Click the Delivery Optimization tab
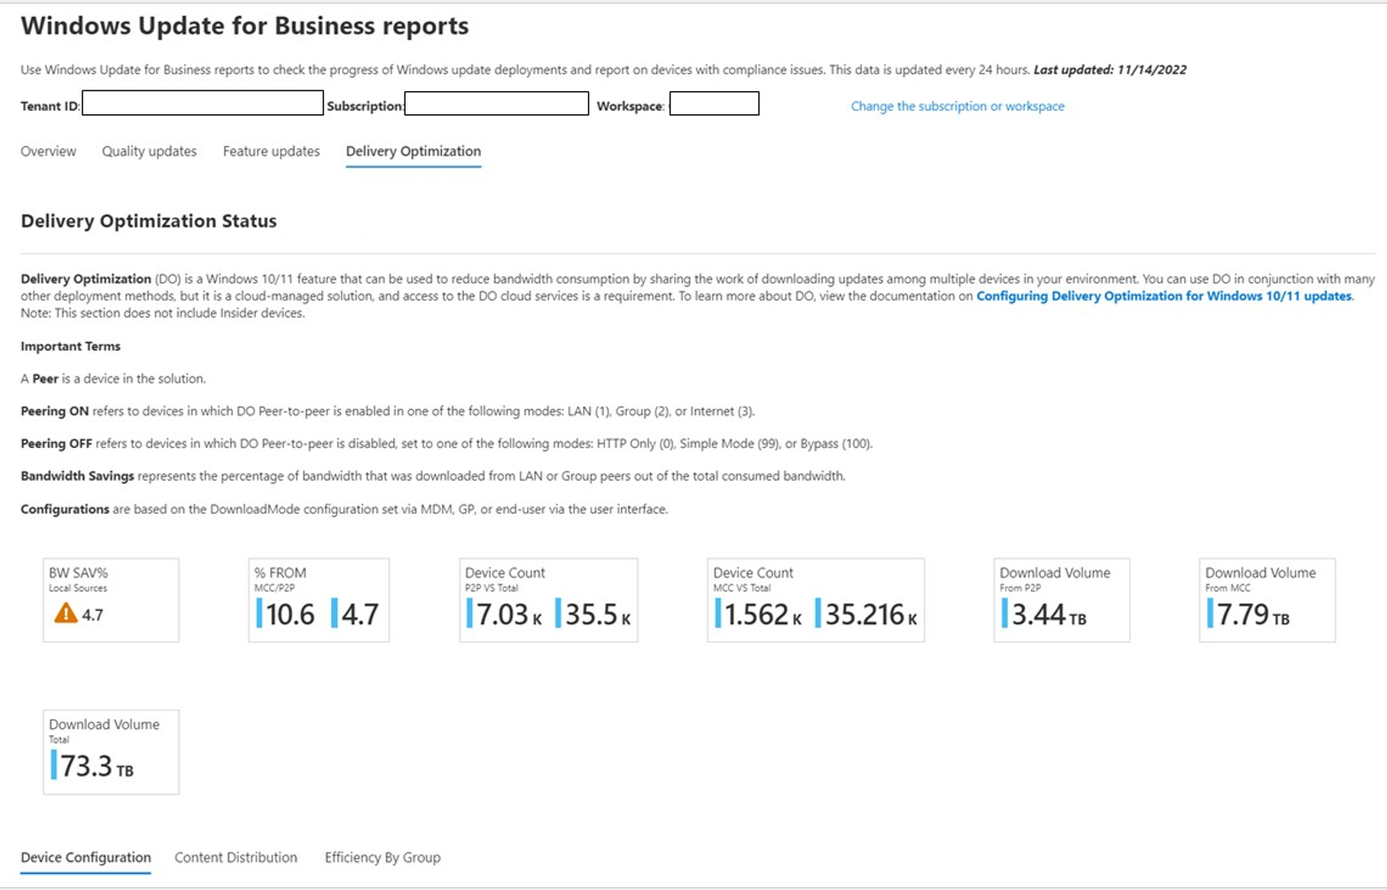The height and width of the screenshot is (890, 1387). 413,151
